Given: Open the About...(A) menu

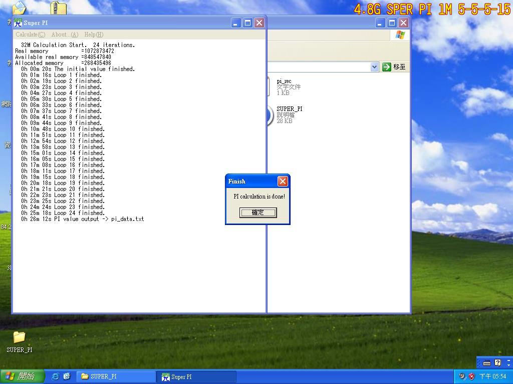Looking at the screenshot, I should pos(65,34).
